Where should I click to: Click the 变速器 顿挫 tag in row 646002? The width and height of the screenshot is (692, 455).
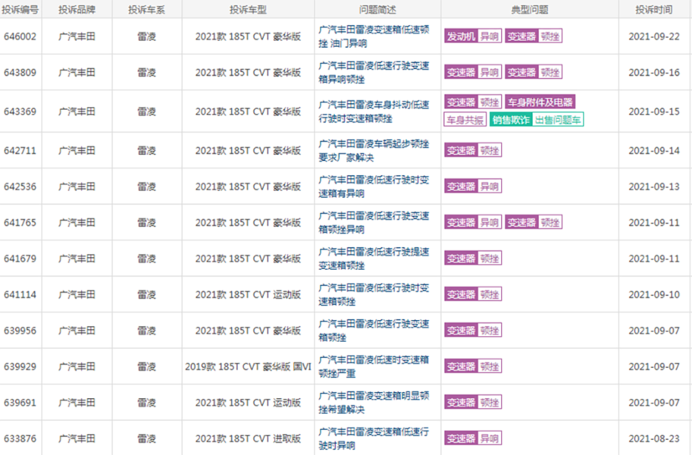click(x=534, y=36)
